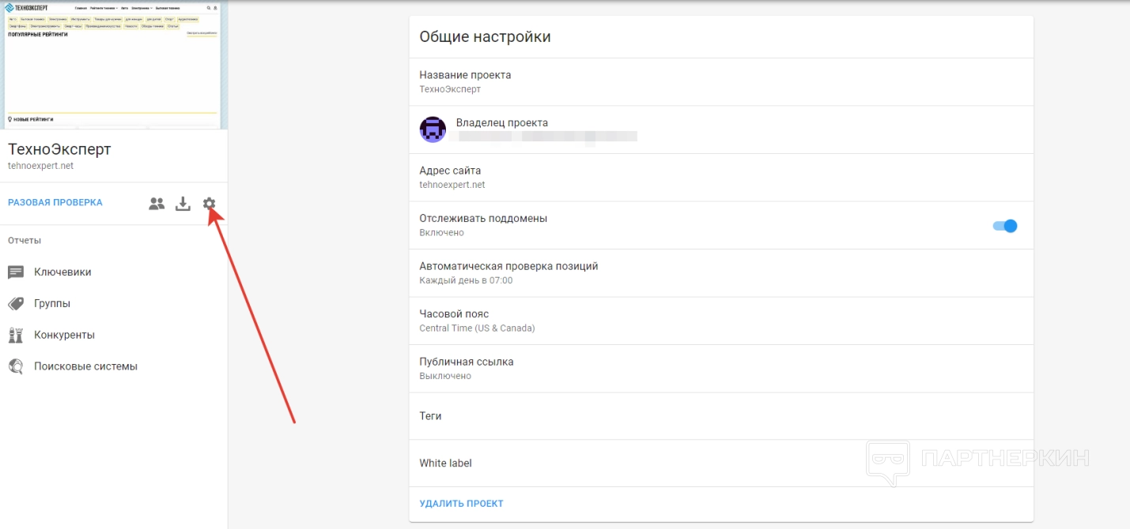The height and width of the screenshot is (529, 1130).
Task: Click the 'Включено' subdomain status text
Action: [x=442, y=233]
